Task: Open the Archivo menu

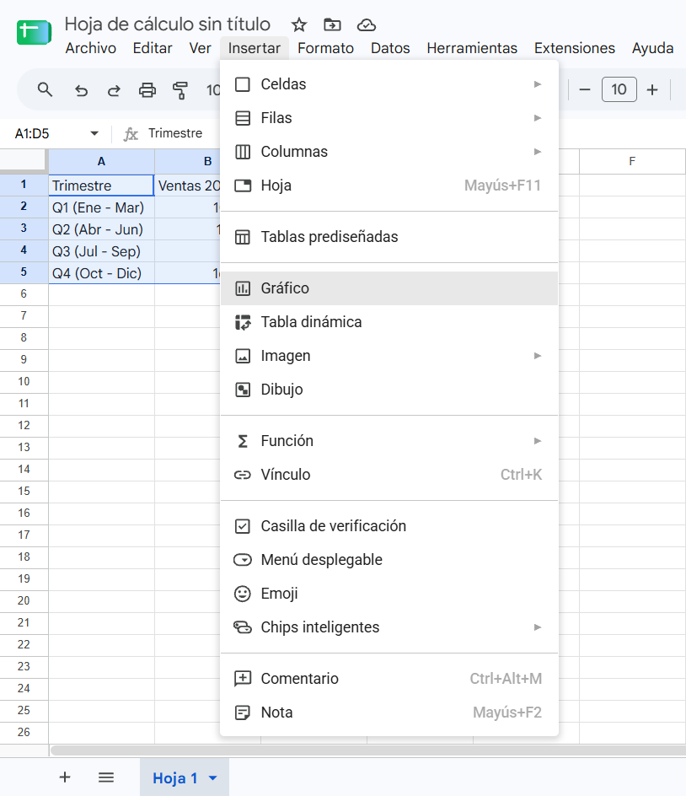Action: [90, 48]
